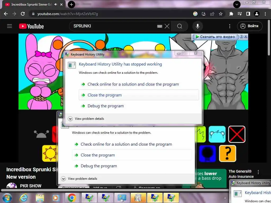Click the address bar URL
This screenshot has height=203, width=271.
(67, 14)
